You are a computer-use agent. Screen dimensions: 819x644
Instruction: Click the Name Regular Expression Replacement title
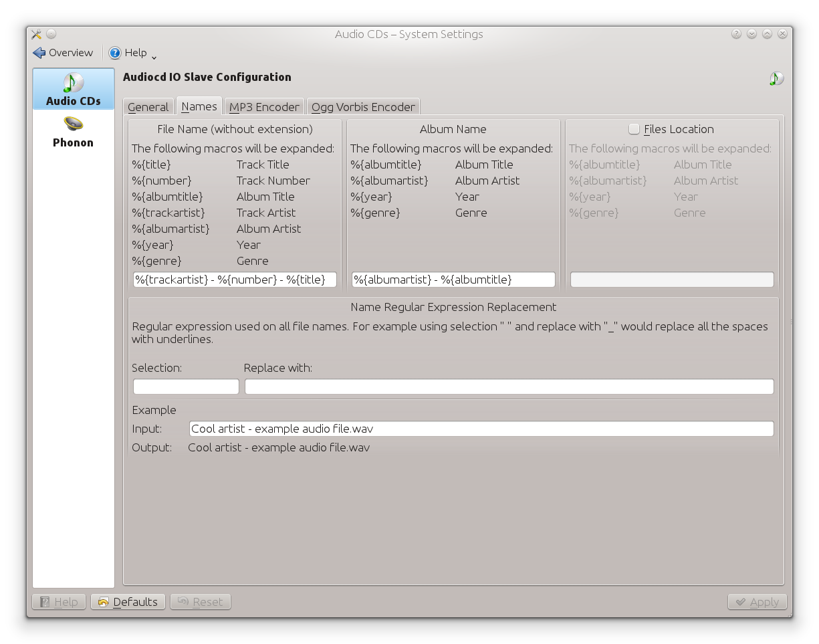[x=453, y=307]
